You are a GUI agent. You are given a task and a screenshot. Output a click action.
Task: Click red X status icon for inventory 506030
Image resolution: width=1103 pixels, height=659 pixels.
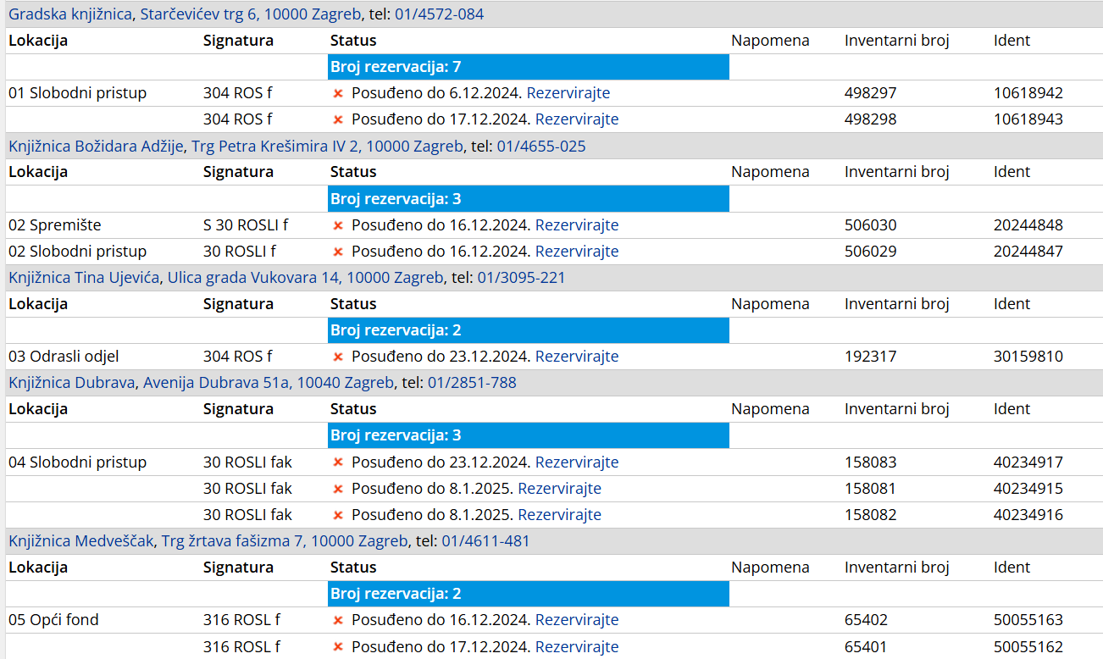(337, 225)
